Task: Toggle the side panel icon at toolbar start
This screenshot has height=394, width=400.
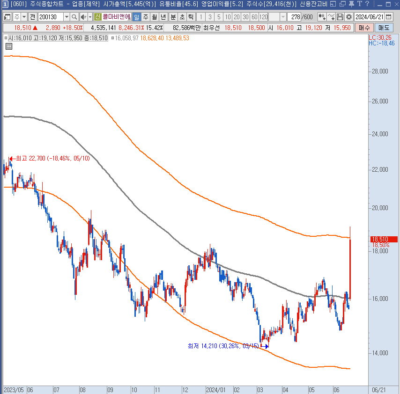Action: click(7, 17)
